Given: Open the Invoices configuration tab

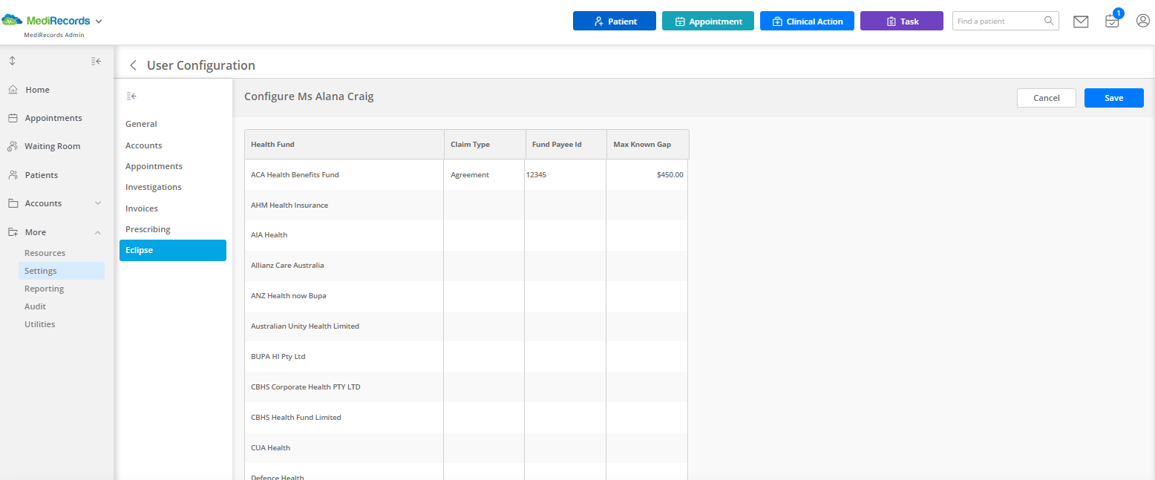Looking at the screenshot, I should [x=141, y=208].
